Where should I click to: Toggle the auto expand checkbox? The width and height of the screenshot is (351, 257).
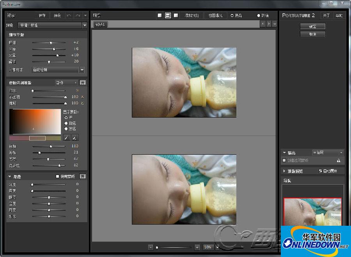[320, 171]
